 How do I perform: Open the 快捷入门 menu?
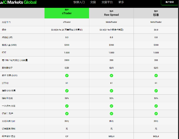79,2
